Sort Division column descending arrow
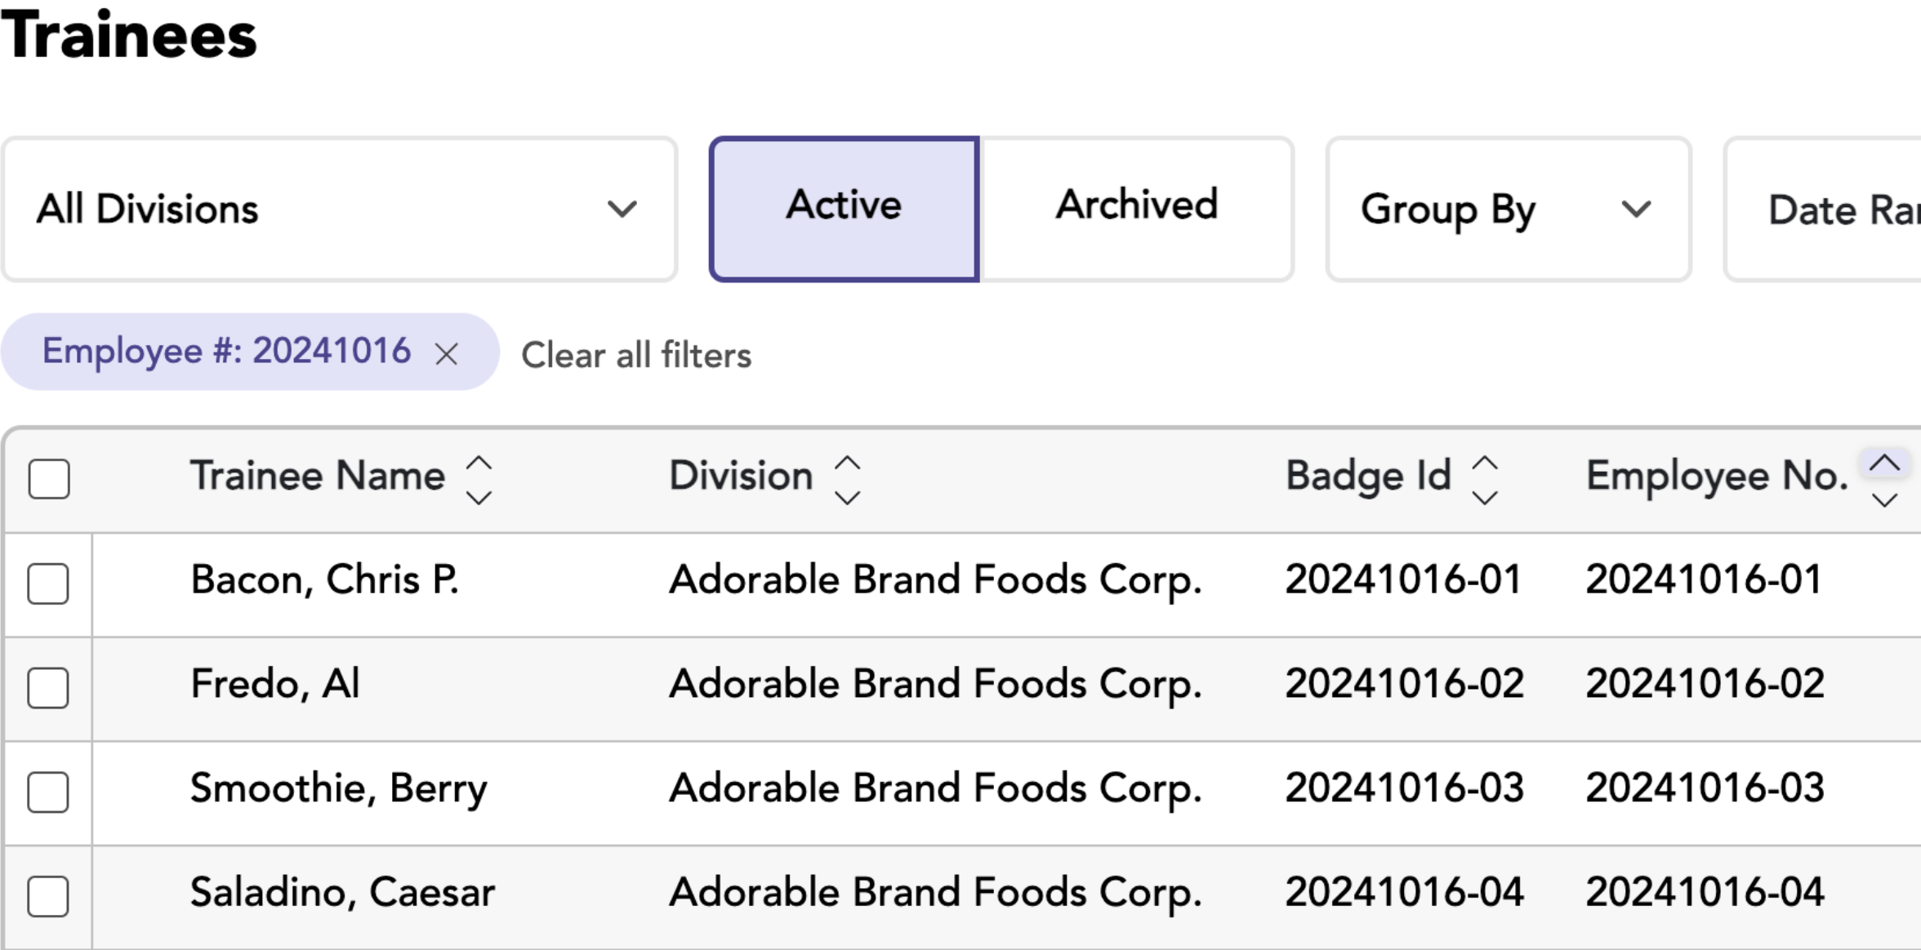The height and width of the screenshot is (950, 1921). pyautogui.click(x=847, y=497)
